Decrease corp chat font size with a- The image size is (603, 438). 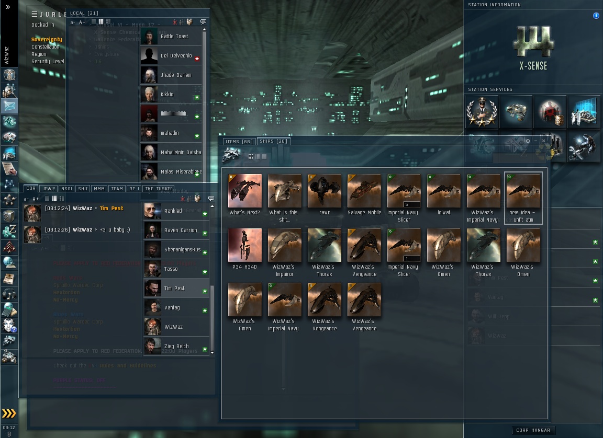tap(26, 199)
